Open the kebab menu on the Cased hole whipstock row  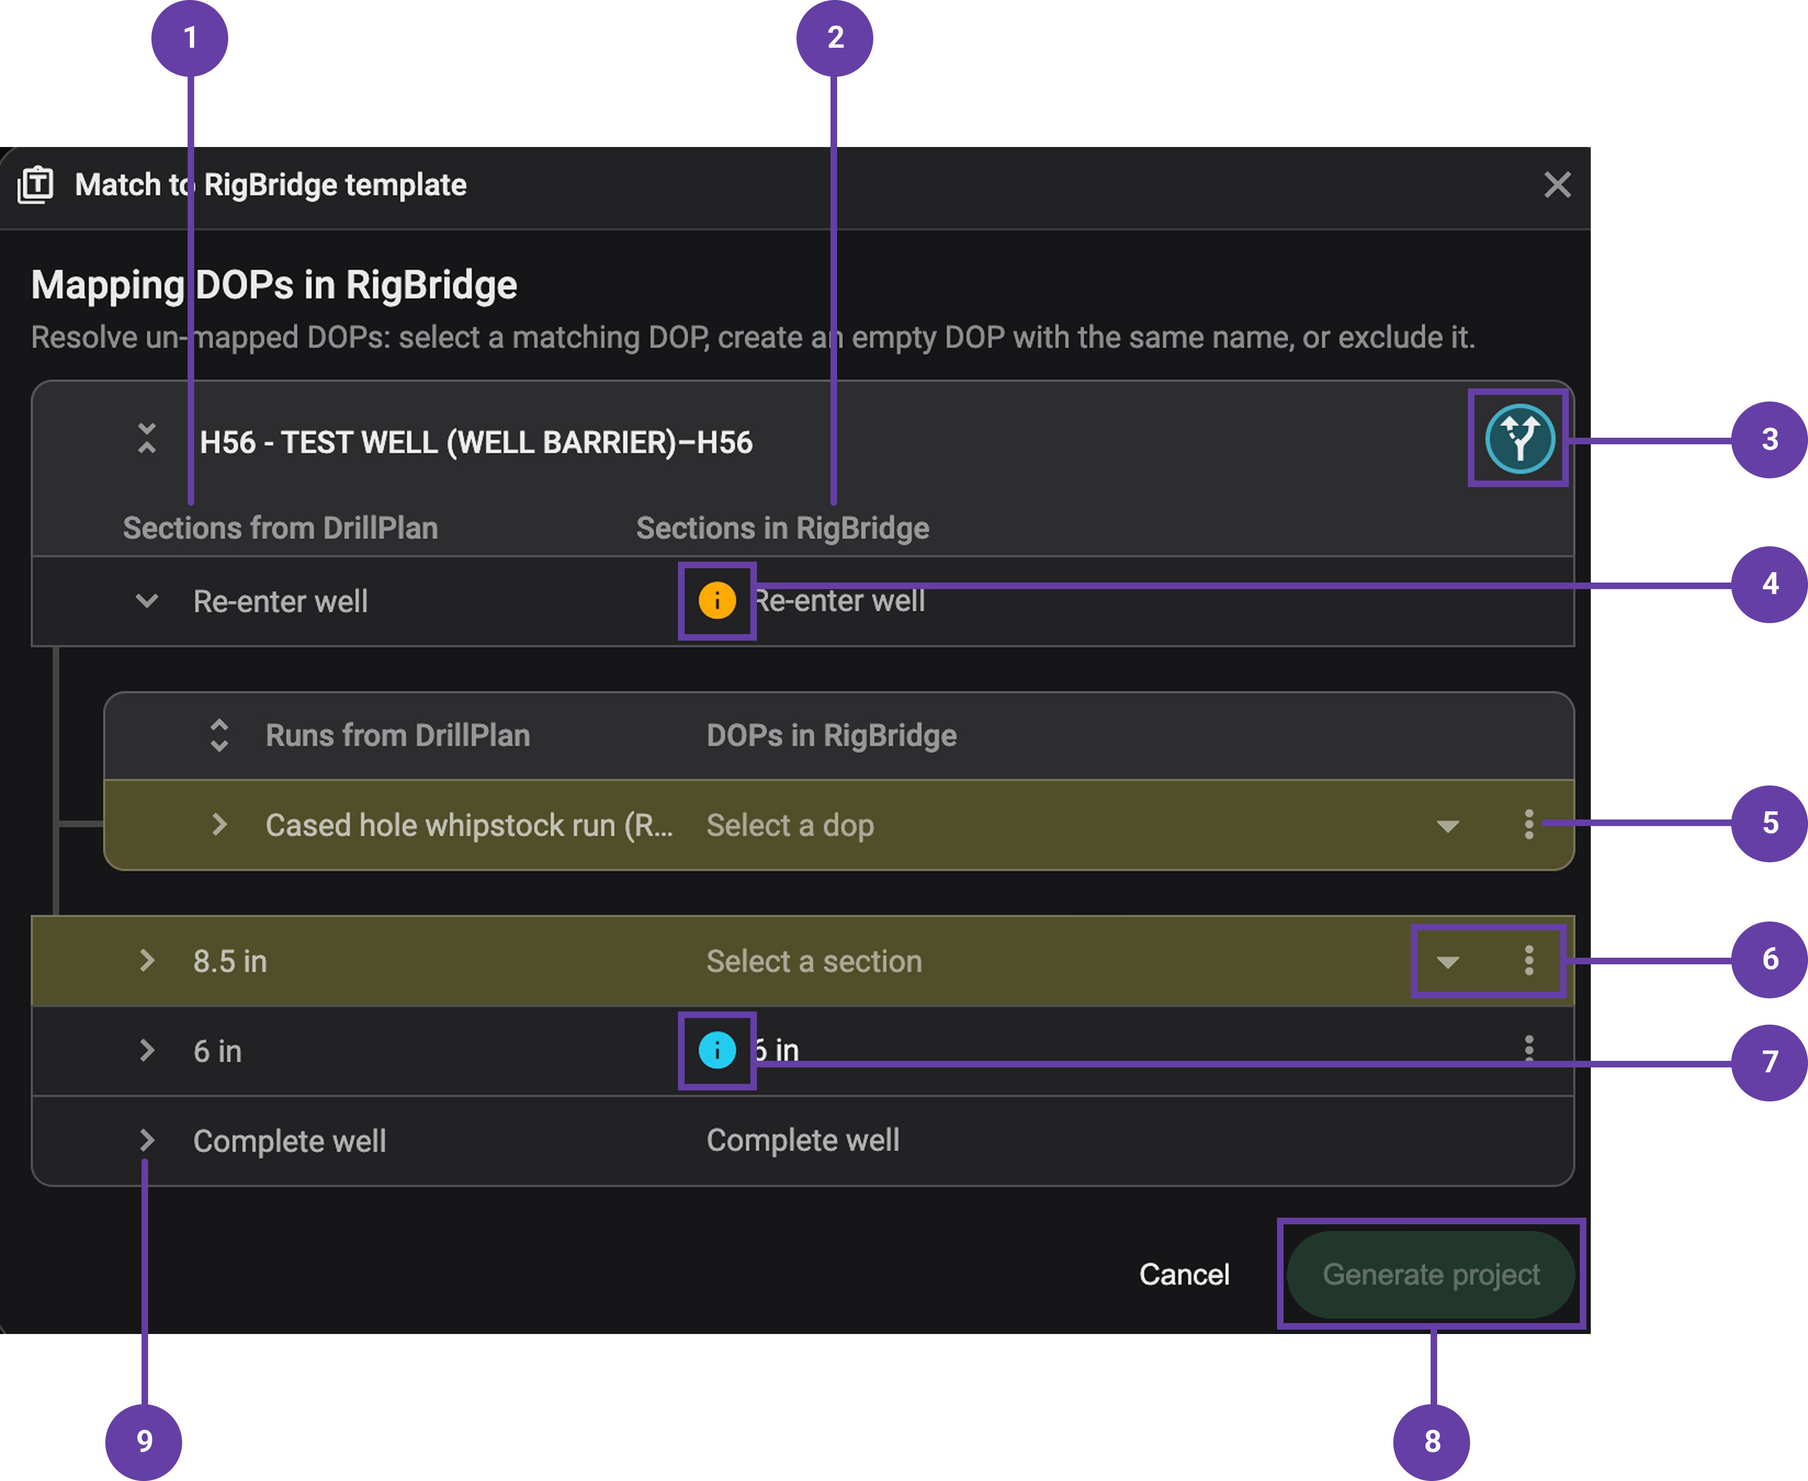click(1529, 825)
